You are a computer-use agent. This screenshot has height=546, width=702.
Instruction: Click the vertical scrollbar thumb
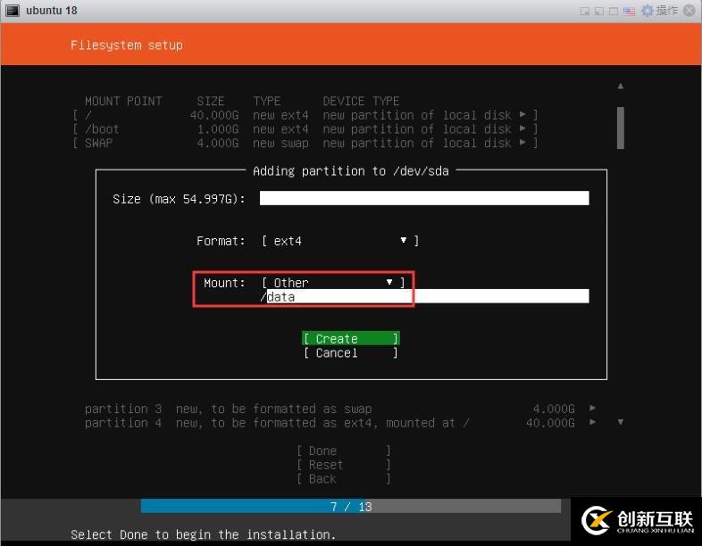[x=621, y=128]
